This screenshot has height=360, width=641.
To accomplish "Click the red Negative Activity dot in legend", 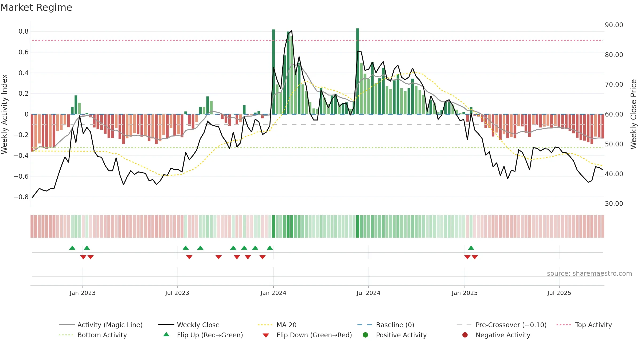I will 465,335.
